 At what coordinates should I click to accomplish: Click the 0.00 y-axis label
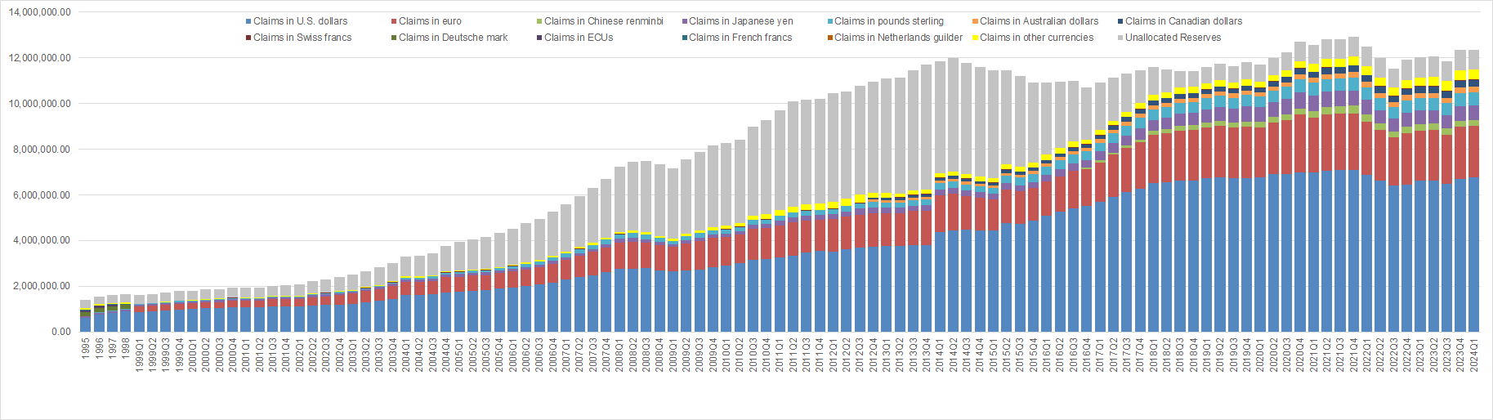pyautogui.click(x=61, y=332)
